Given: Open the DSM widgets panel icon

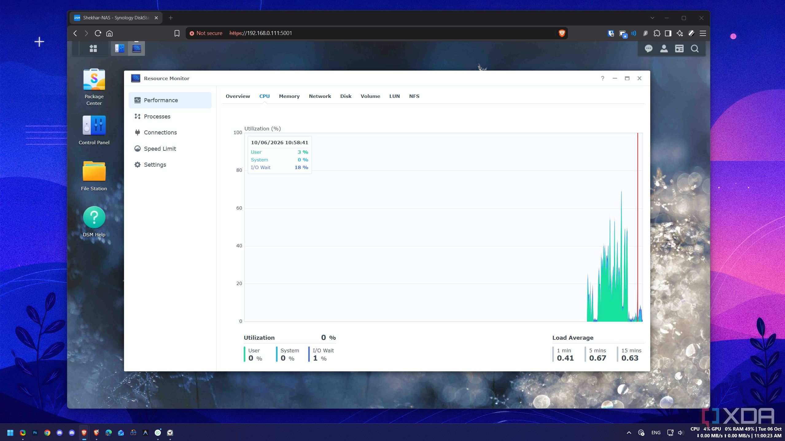Looking at the screenshot, I should tap(679, 48).
